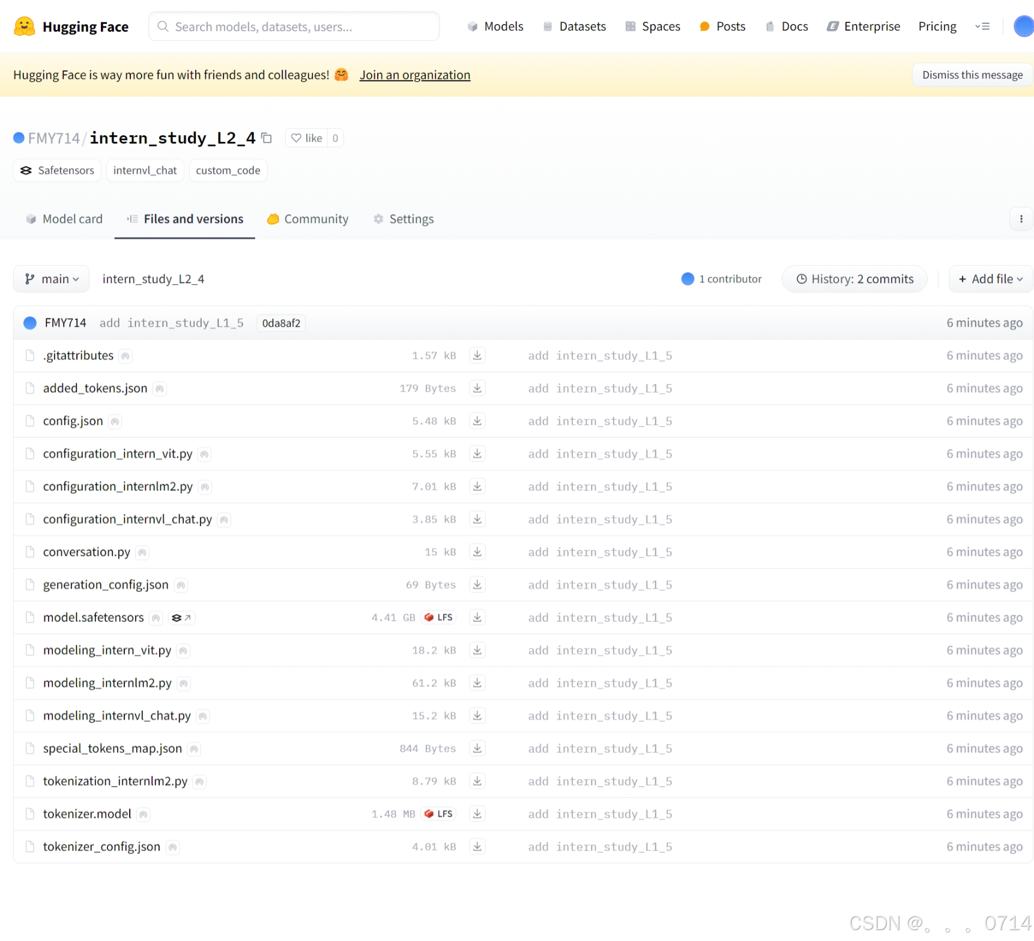
Task: Open the FMY714 user namespace link
Action: coord(54,138)
